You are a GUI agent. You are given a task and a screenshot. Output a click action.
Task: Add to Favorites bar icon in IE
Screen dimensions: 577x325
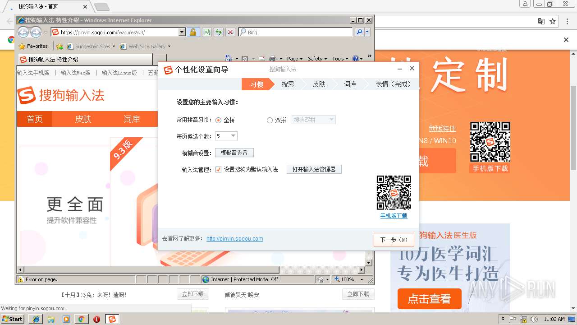click(x=59, y=46)
